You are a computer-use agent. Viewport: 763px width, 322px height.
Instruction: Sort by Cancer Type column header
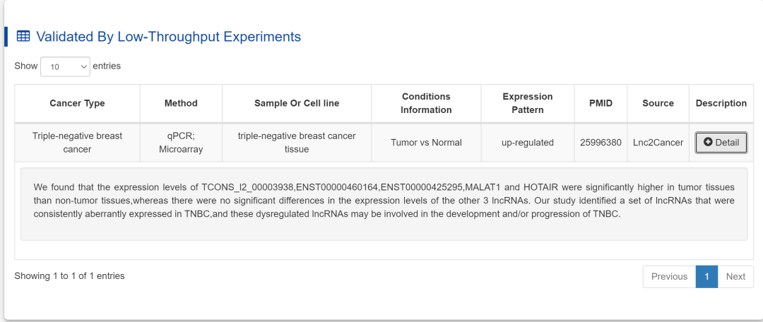click(78, 103)
